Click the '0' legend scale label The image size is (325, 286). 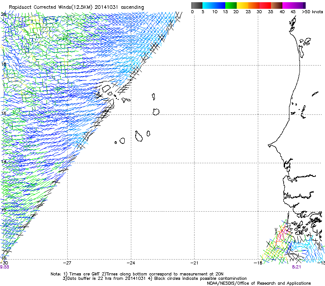tap(192, 12)
